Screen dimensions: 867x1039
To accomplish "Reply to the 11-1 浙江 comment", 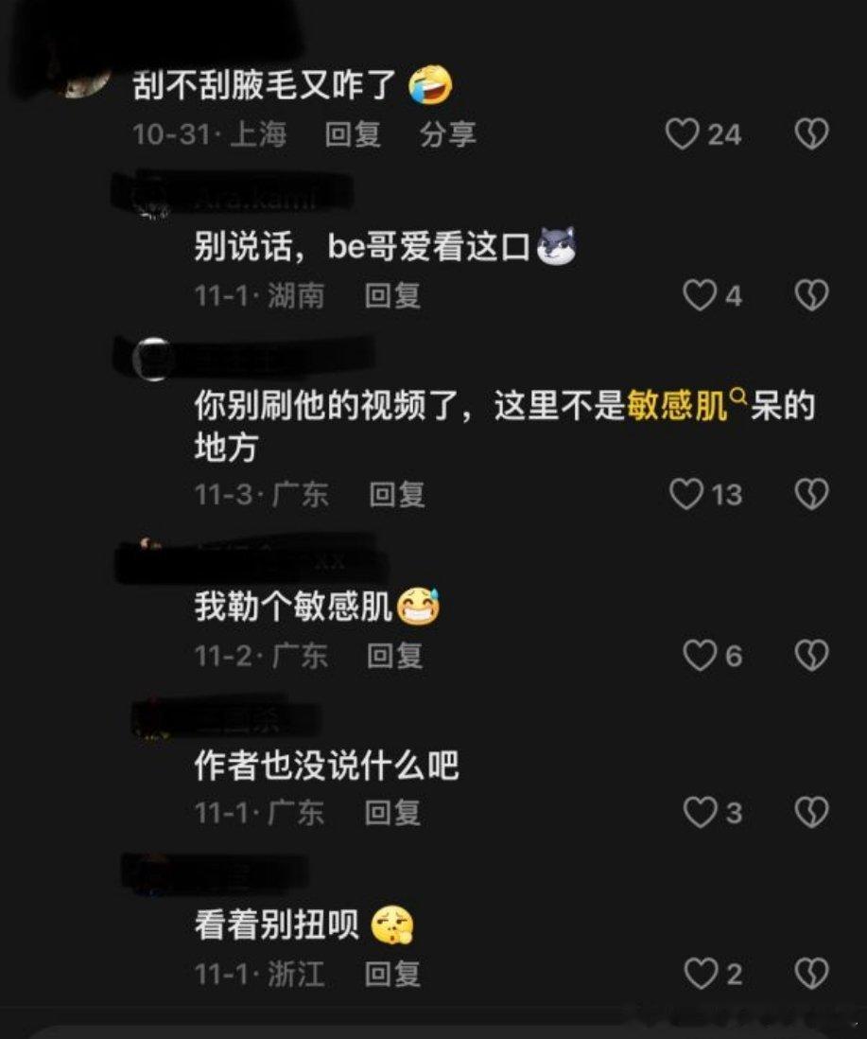I will pyautogui.click(x=392, y=974).
